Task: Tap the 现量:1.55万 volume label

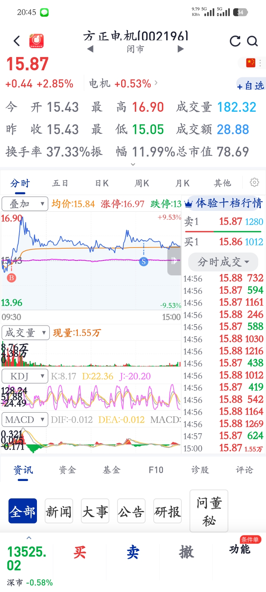Action: click(x=77, y=333)
